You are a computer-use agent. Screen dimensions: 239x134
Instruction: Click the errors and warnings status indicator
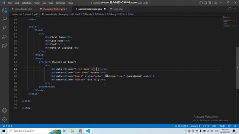point(7,126)
